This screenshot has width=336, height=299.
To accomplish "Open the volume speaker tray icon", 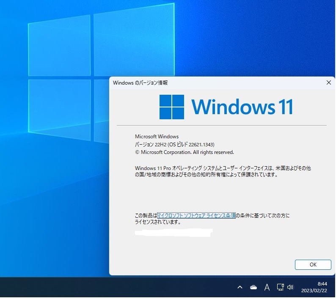I will click(x=290, y=287).
